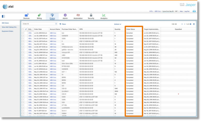Open account link for Jul 24, 2018 order
This screenshot has width=201, height=121.
click(x=53, y=33)
